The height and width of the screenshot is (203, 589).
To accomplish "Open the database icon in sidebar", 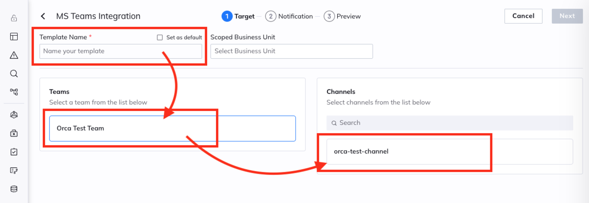I will click(14, 189).
